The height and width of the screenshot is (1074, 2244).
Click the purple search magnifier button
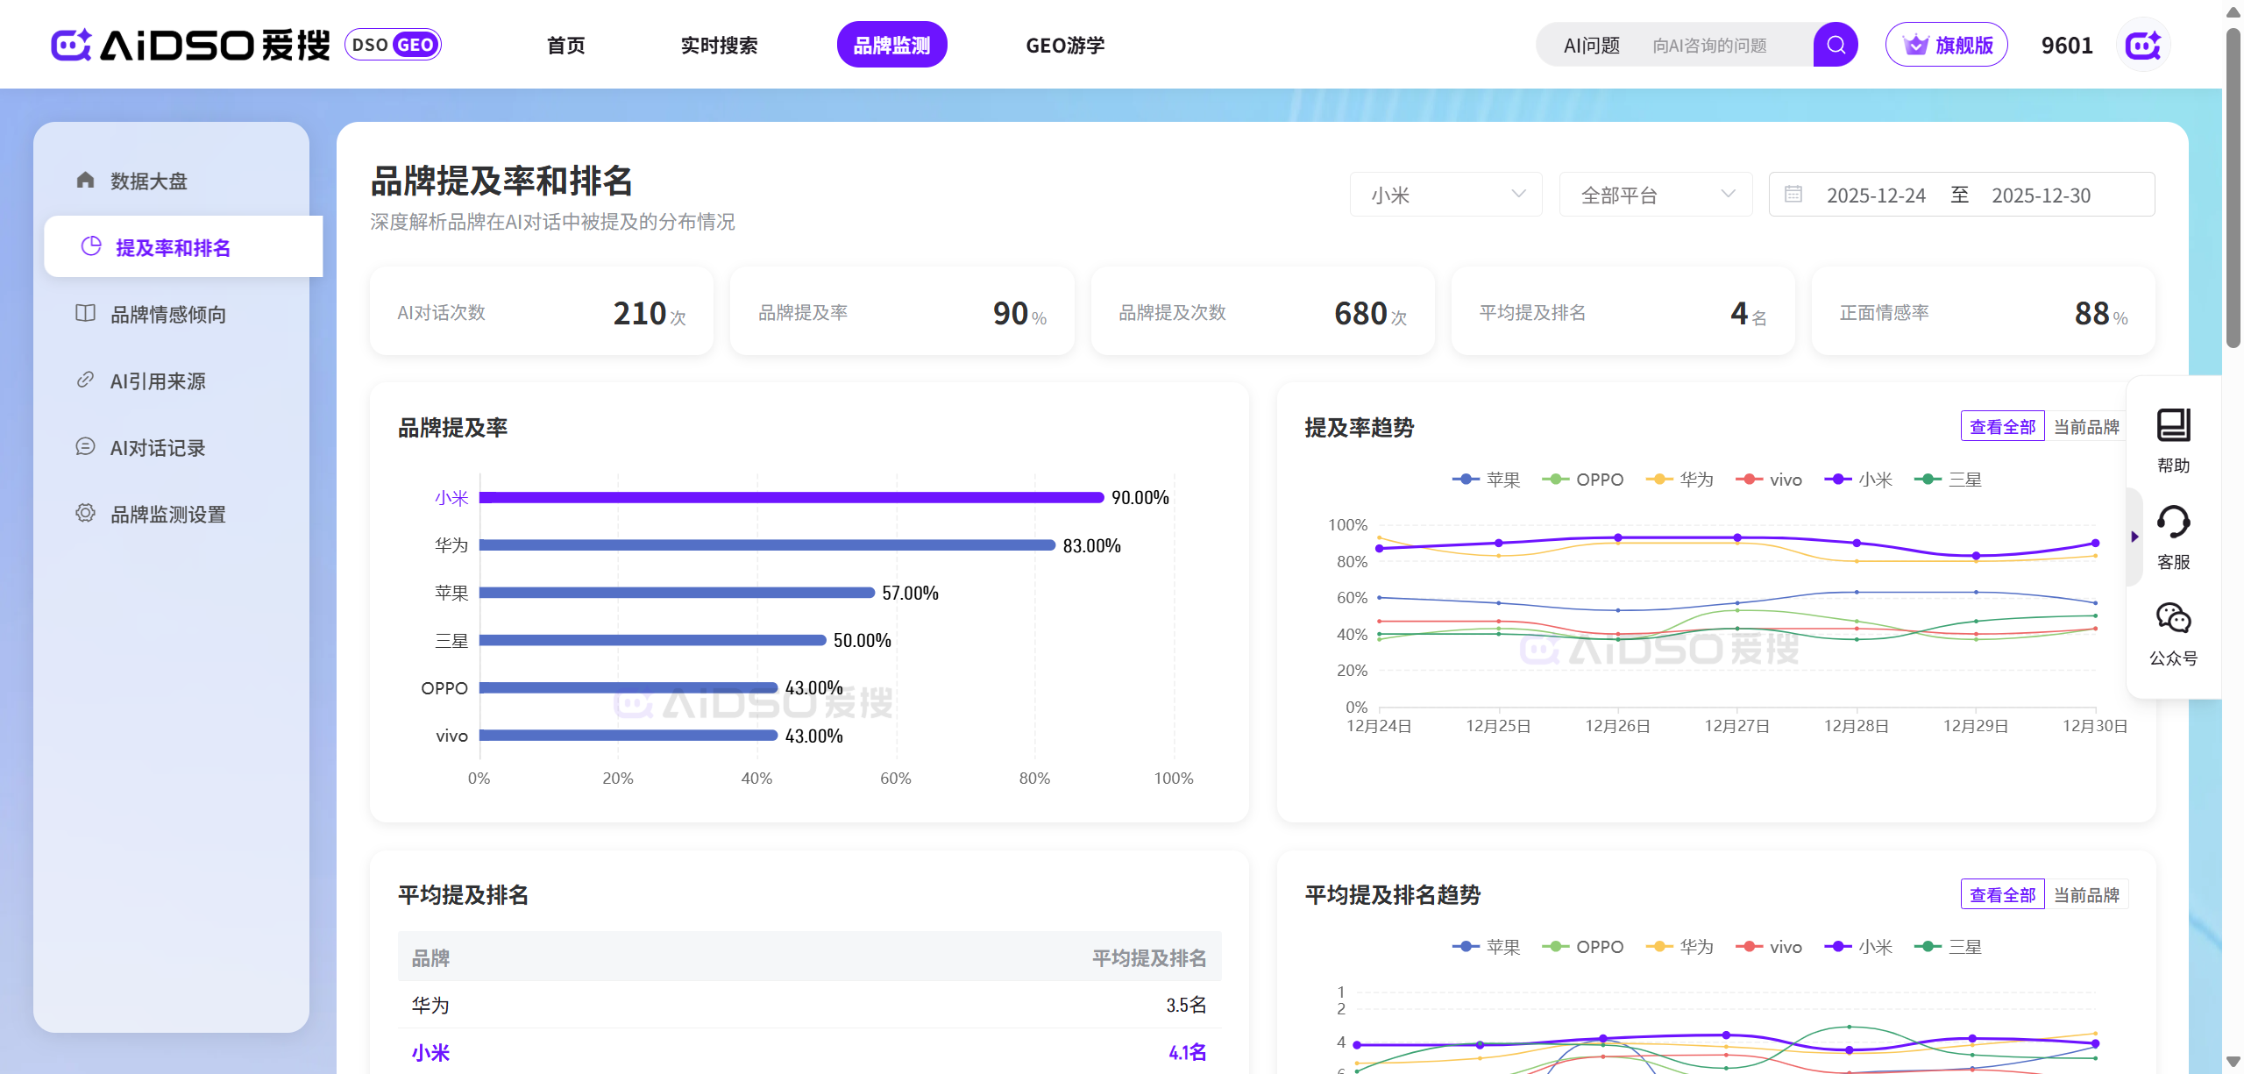click(x=1836, y=45)
